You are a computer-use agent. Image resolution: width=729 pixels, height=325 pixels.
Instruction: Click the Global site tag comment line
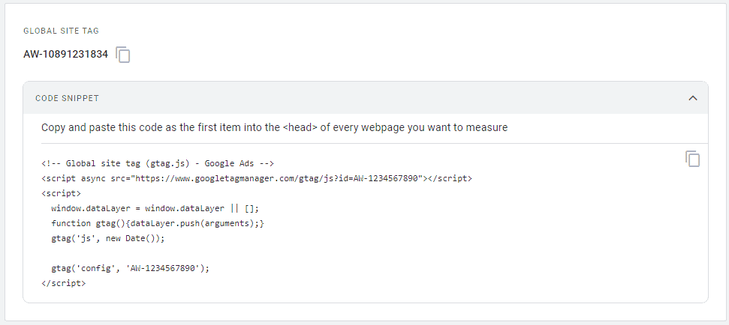click(158, 163)
